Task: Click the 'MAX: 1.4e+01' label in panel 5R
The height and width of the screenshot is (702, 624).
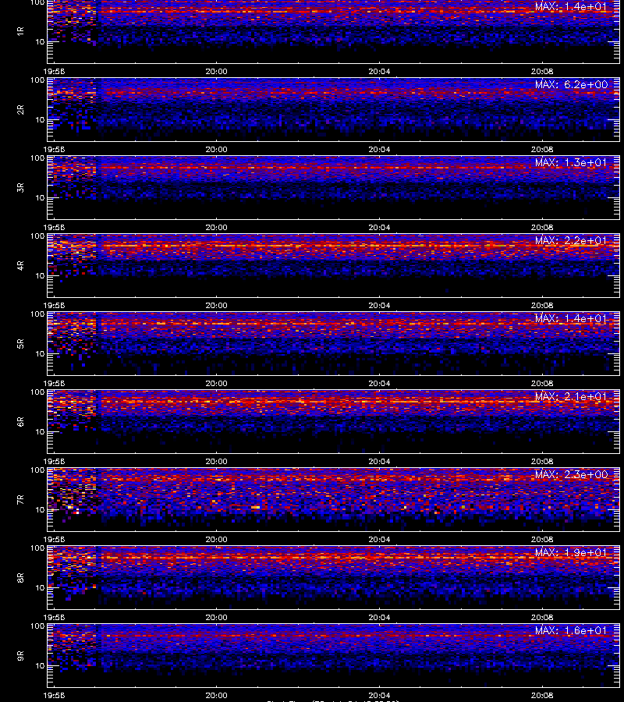Action: point(571,319)
